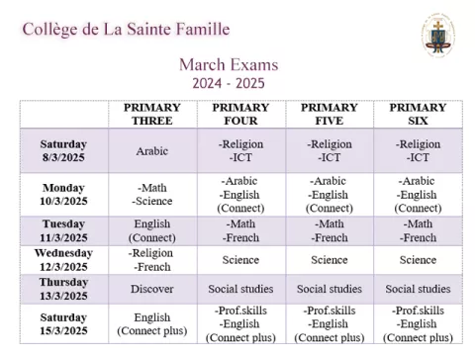Click Social studies cell under Primary Five
Image resolution: width=475 pixels, height=356 pixels.
330,289
